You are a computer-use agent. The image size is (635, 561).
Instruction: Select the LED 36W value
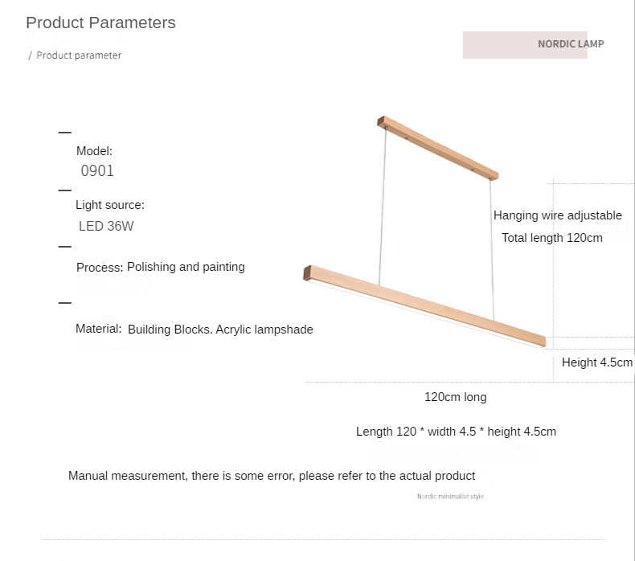[x=106, y=226]
